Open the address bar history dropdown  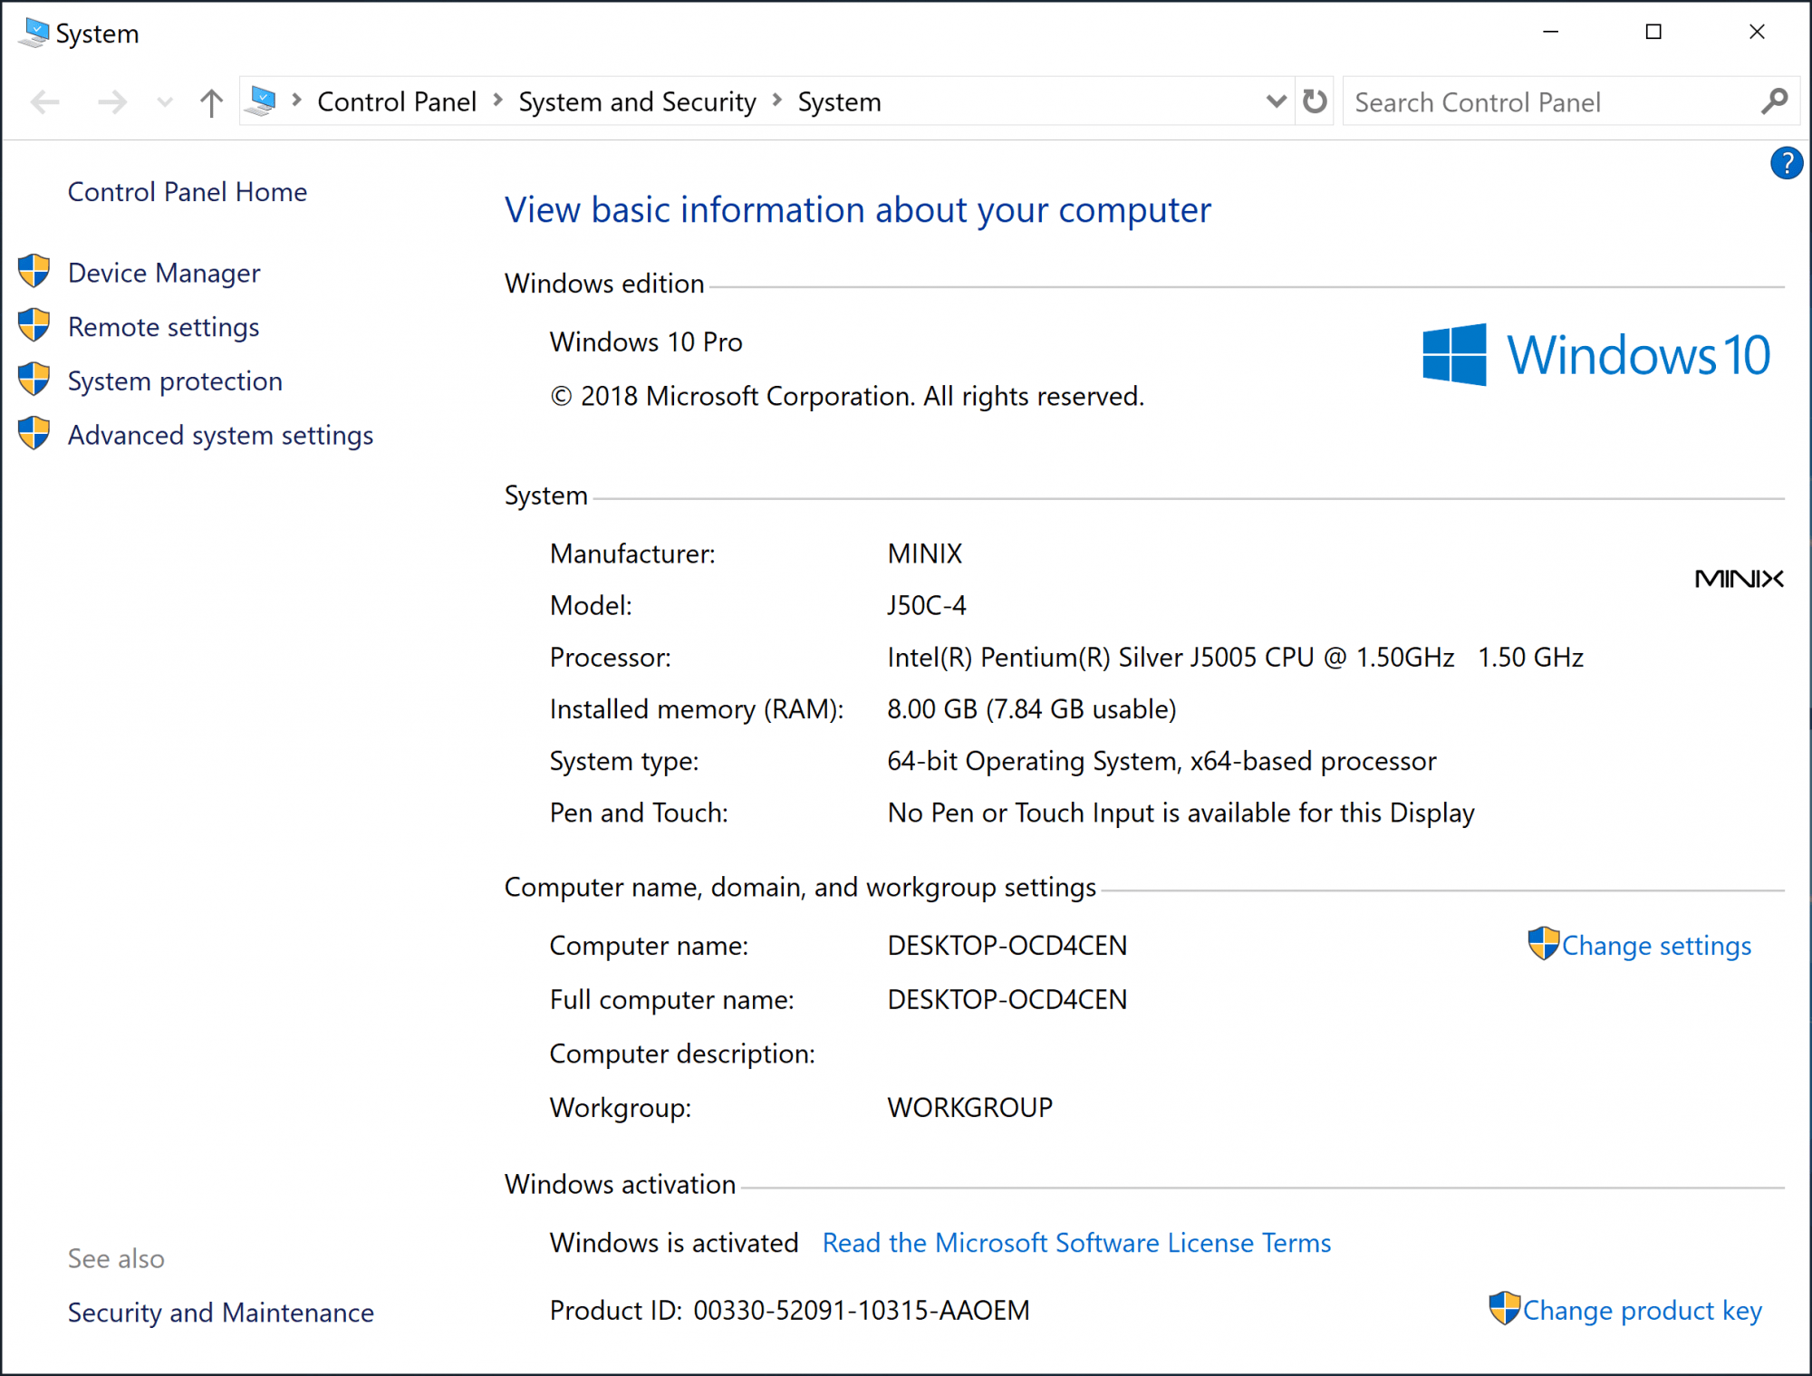point(1276,101)
